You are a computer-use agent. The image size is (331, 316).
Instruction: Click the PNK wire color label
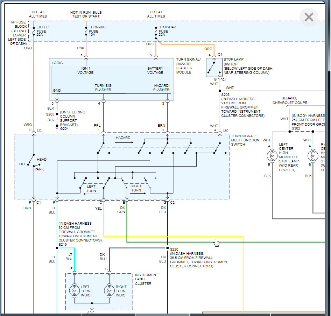point(80,48)
